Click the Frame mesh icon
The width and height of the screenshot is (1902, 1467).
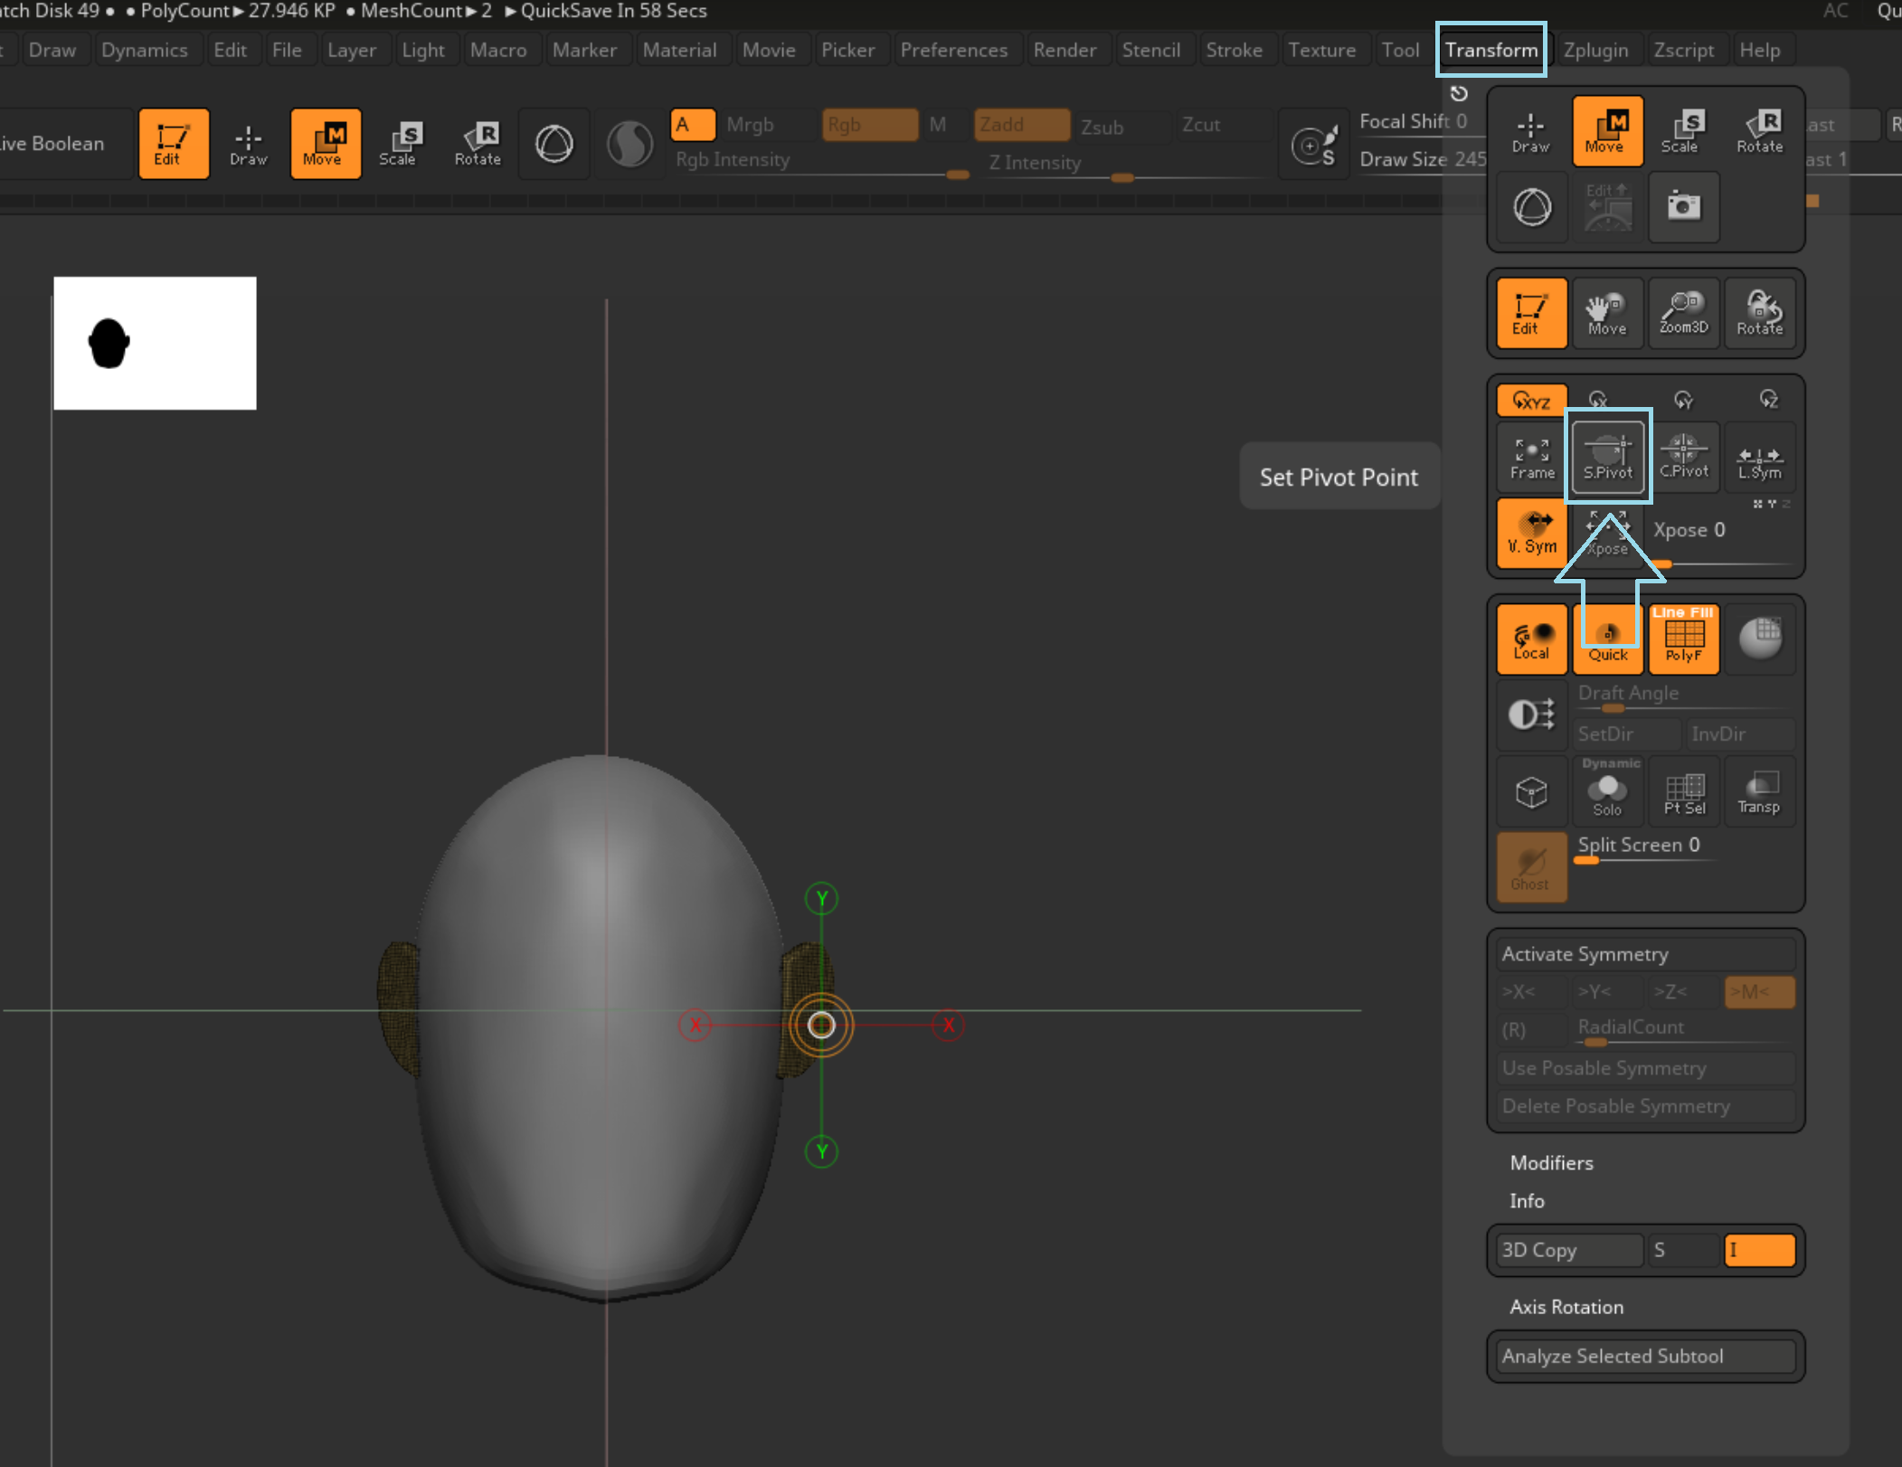[1531, 458]
